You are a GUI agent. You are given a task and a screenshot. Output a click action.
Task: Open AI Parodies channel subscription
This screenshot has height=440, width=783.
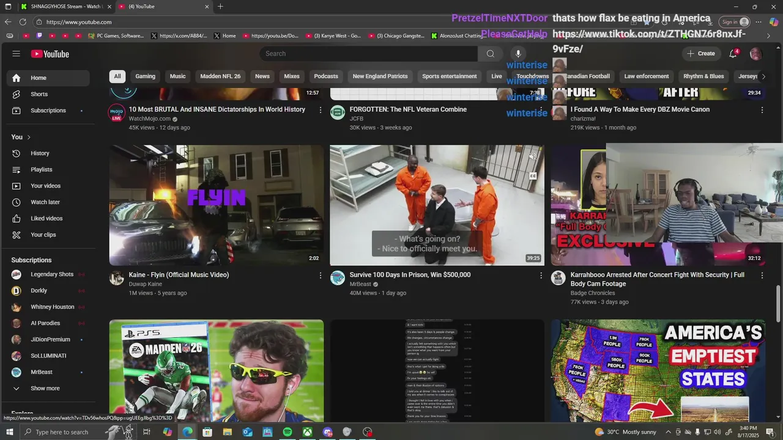[x=48, y=323]
